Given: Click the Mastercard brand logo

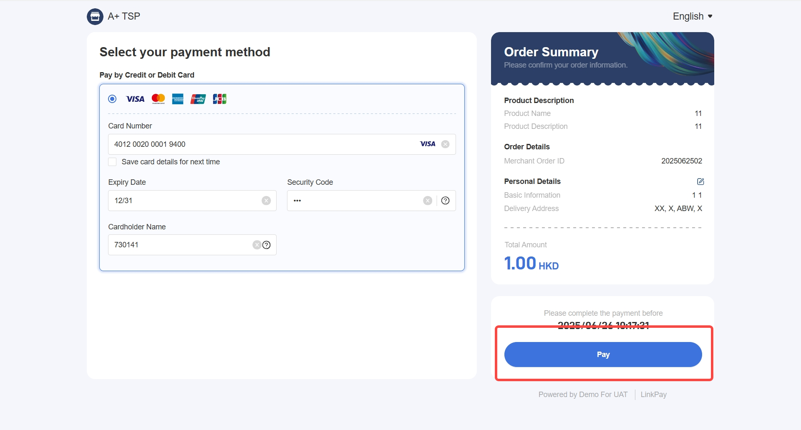Looking at the screenshot, I should [158, 99].
